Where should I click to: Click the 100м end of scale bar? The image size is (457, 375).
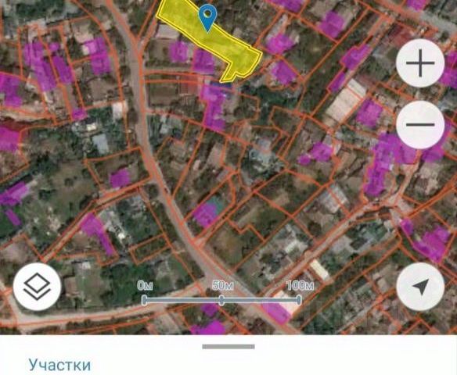299,300
